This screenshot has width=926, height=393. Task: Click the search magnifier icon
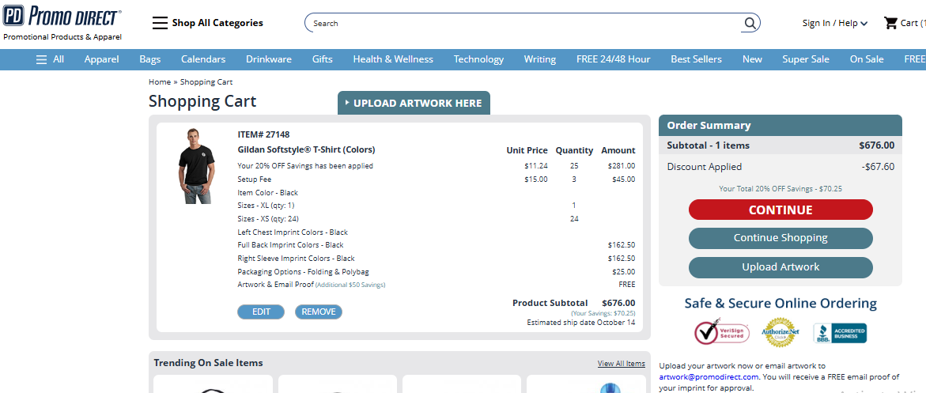click(750, 23)
